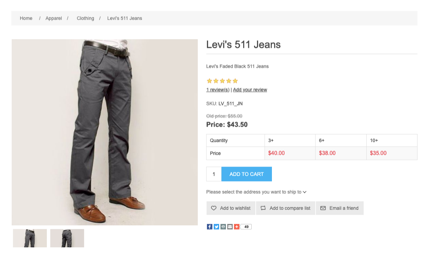Select the first jeans thumbnail

30,238
